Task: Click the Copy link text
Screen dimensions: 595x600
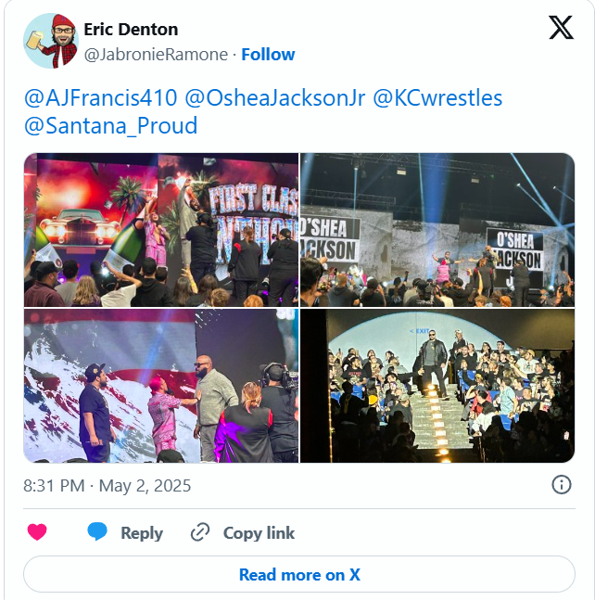Action: tap(259, 532)
